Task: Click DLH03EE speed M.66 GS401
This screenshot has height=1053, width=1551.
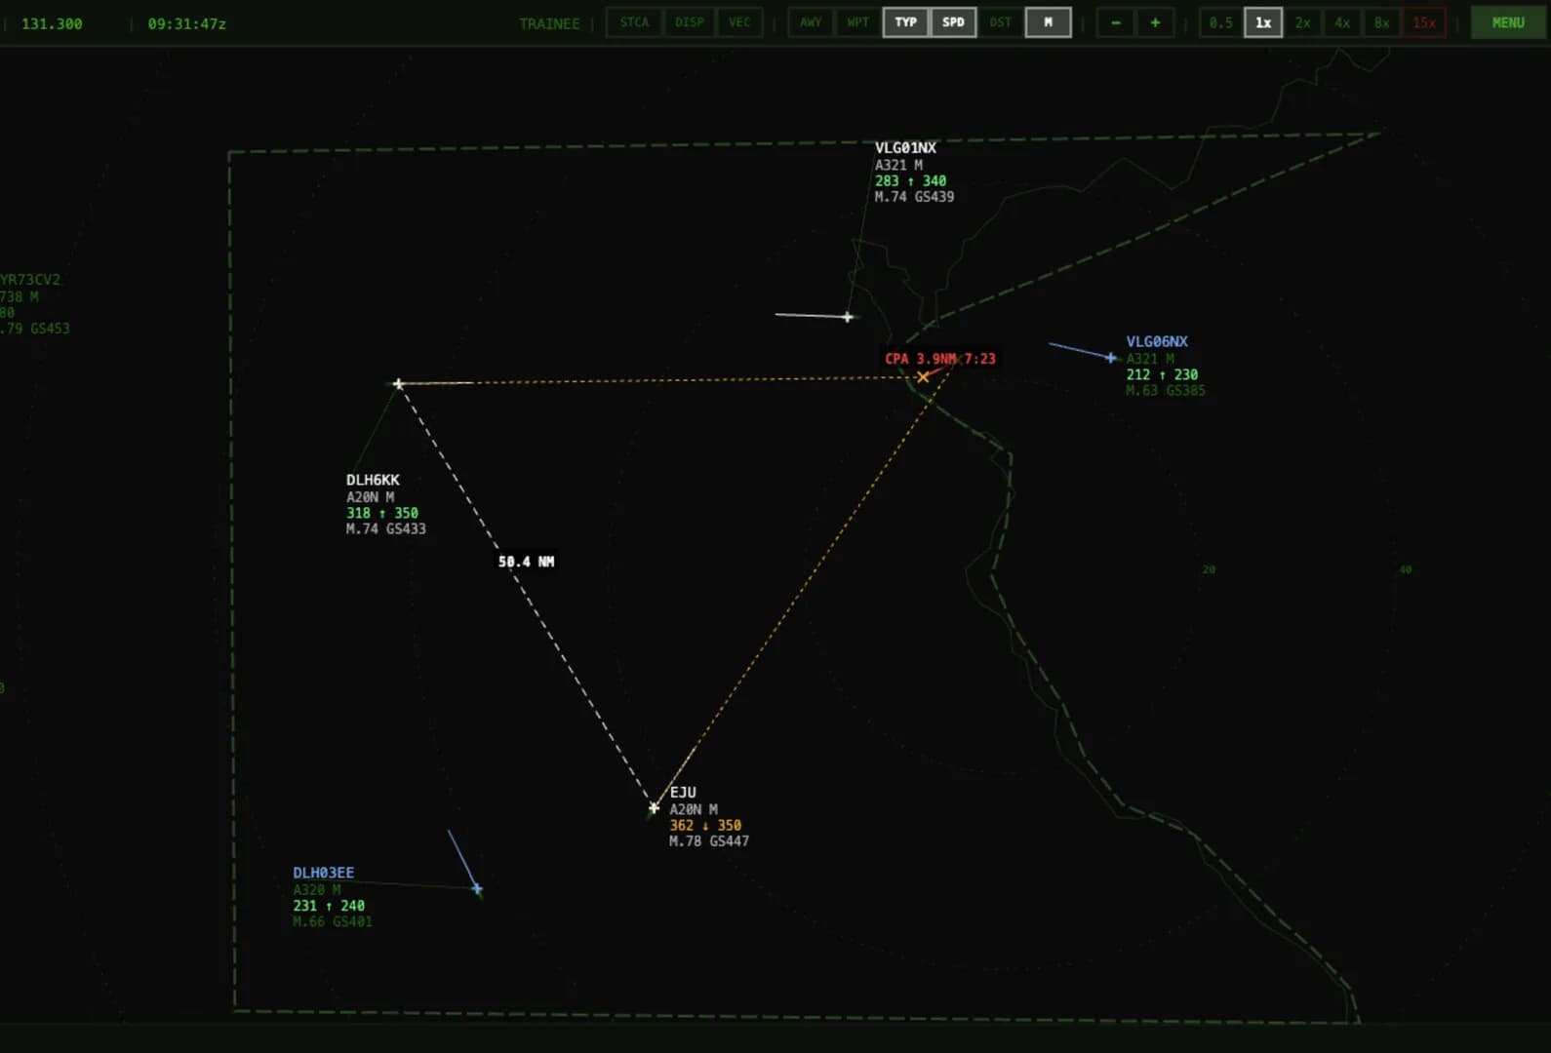Action: click(333, 922)
